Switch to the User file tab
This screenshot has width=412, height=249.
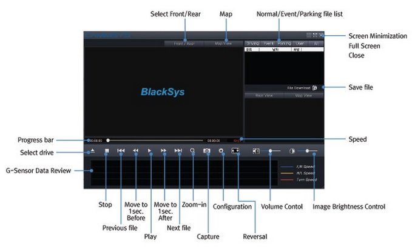click(300, 44)
